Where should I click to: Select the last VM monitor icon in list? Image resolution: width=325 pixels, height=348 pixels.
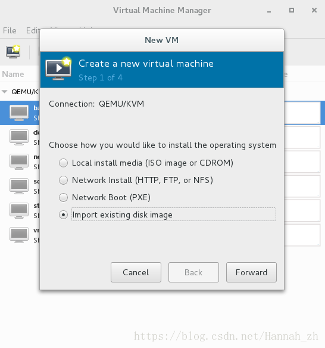[19, 235]
